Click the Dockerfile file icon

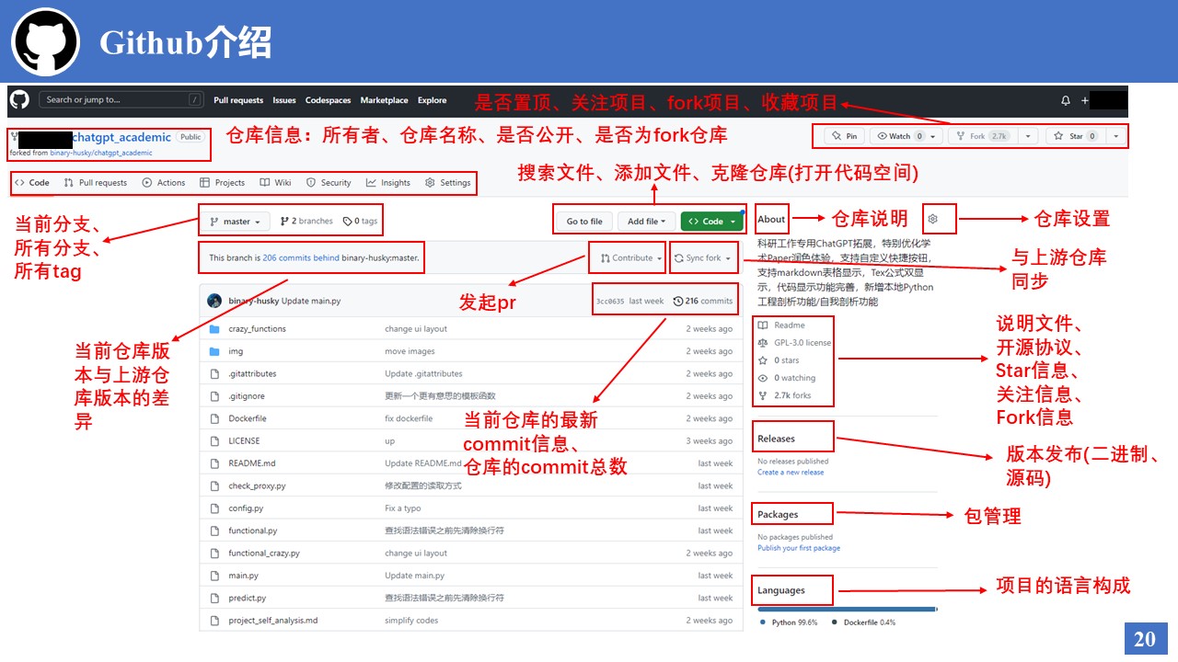coord(214,418)
